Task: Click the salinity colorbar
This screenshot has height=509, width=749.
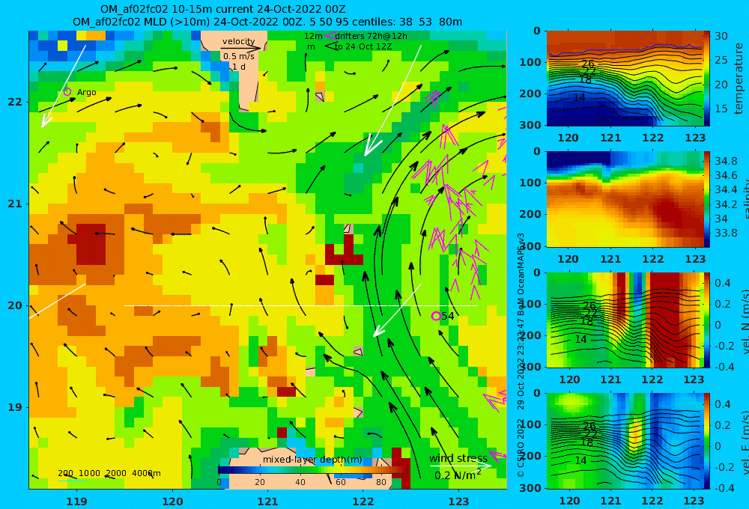Action: pos(706,199)
